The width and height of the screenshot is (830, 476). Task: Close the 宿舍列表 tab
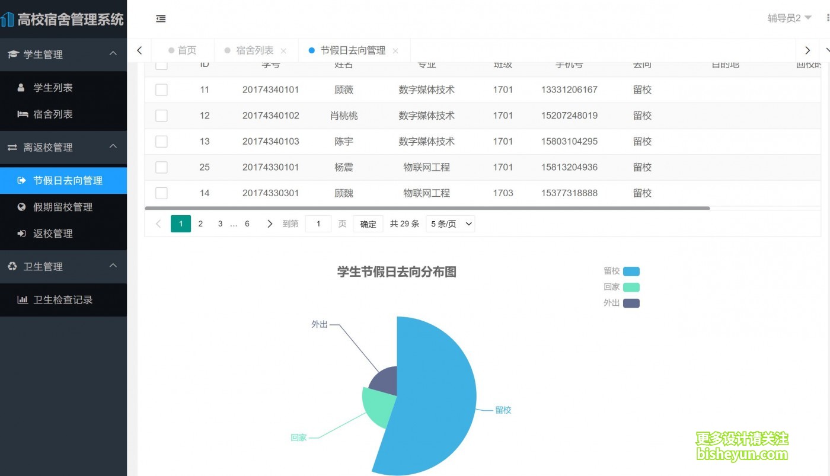[x=283, y=51]
